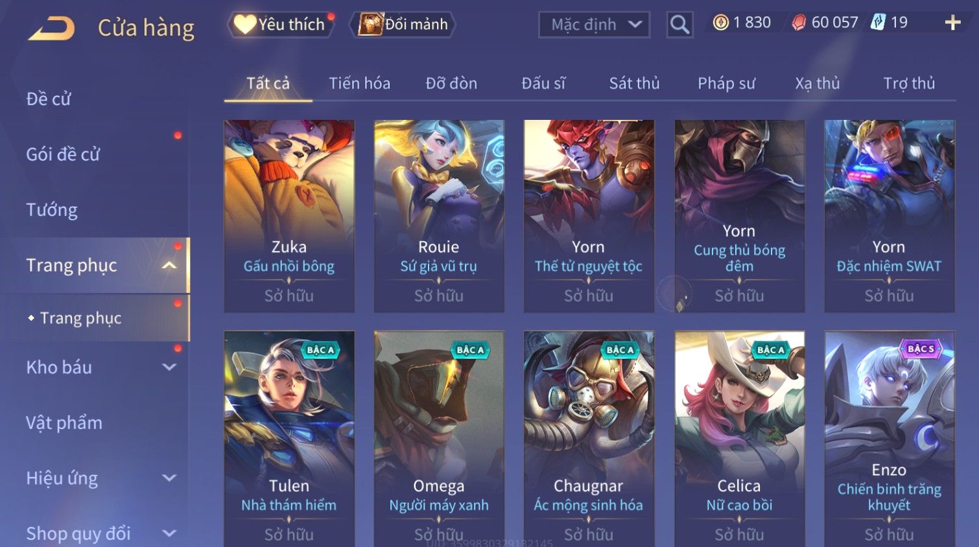Open Đổi mảnh chest button
This screenshot has height=547, width=979.
[403, 25]
